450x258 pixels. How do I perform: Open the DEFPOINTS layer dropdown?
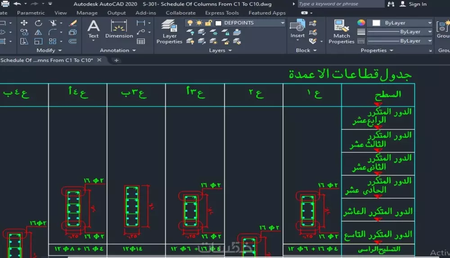pyautogui.click(x=283, y=22)
